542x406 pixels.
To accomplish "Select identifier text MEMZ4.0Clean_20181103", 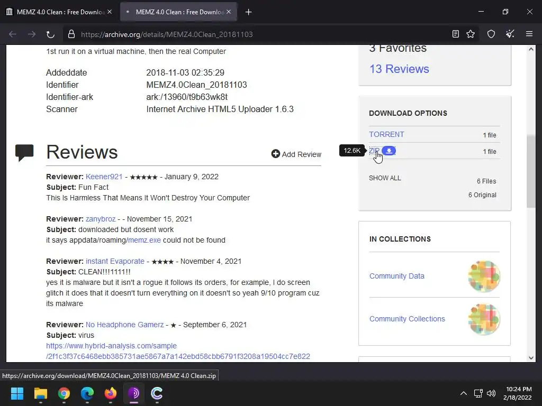I will [197, 85].
